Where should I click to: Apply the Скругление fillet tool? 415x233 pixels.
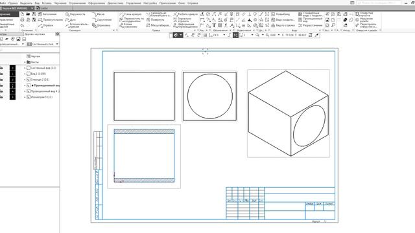click(102, 20)
